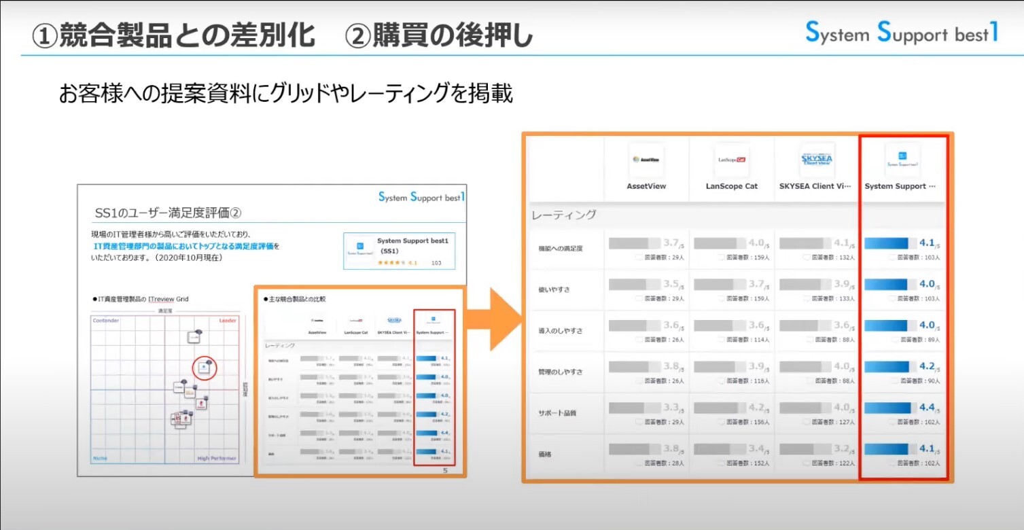Click the 管理のしやすさ row label
The width and height of the screenshot is (1024, 530).
click(560, 372)
